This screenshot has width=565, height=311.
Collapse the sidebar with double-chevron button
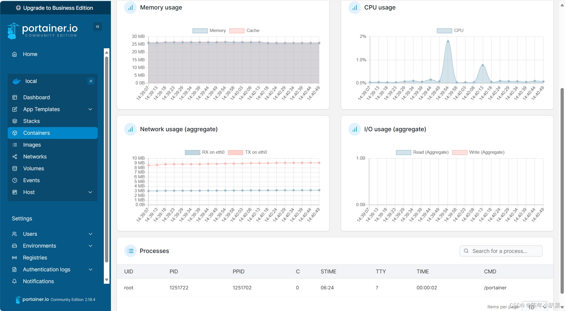tap(98, 27)
